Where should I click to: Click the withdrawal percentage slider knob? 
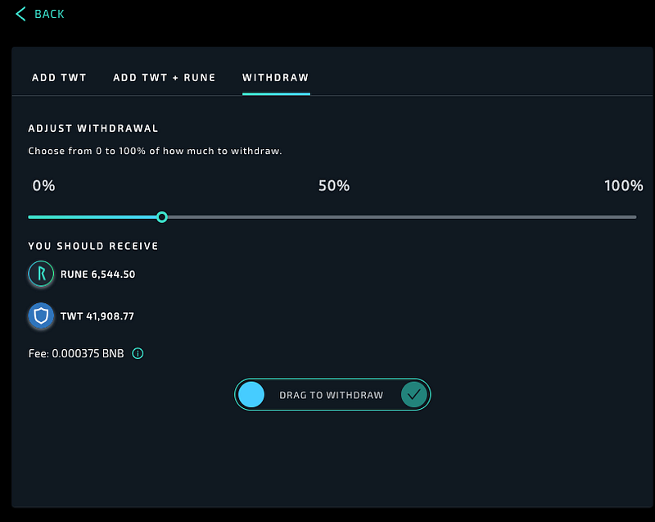(162, 217)
